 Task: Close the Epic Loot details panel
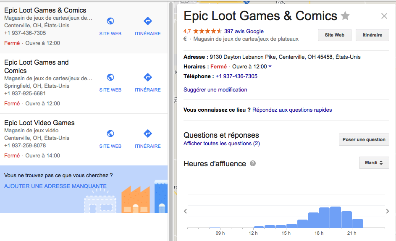(384, 16)
